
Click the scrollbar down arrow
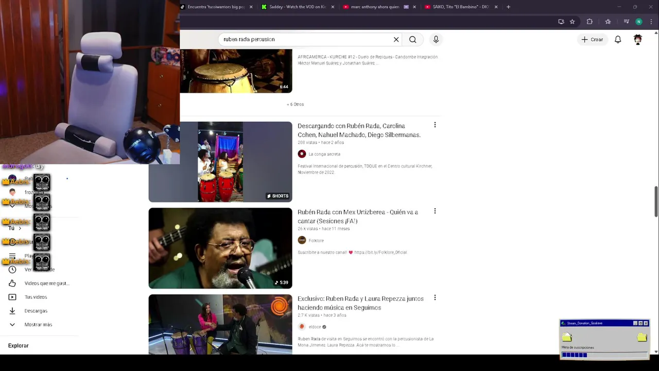(x=656, y=351)
